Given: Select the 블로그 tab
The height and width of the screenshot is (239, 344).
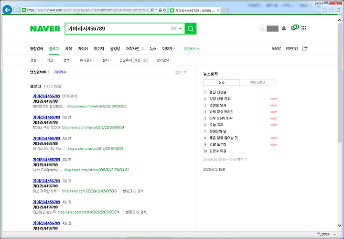Looking at the screenshot, I should pos(54,48).
